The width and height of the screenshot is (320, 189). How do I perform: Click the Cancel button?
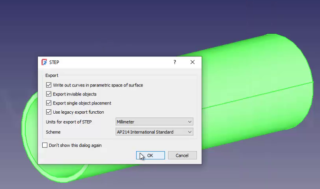point(182,155)
